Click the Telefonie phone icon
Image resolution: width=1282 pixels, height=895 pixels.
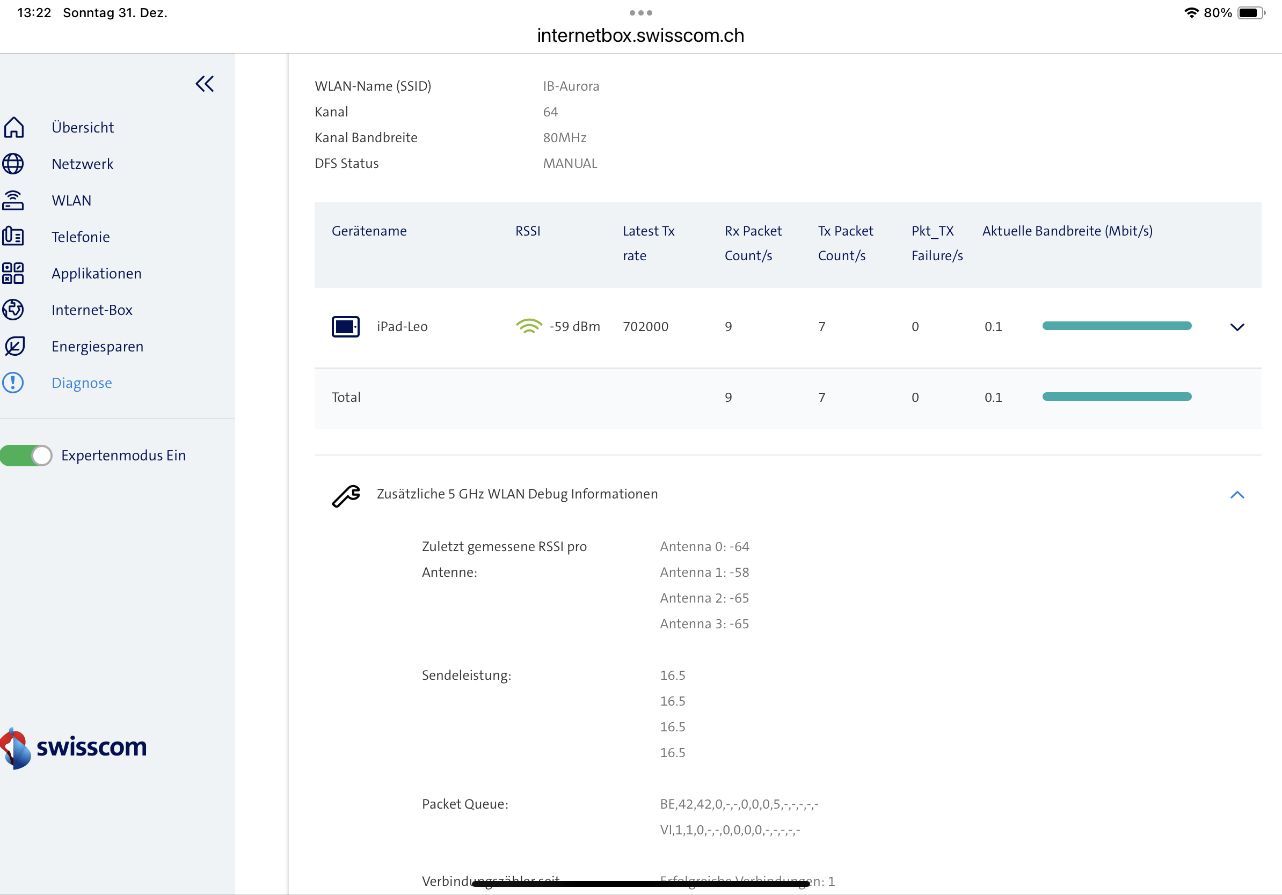tap(13, 237)
